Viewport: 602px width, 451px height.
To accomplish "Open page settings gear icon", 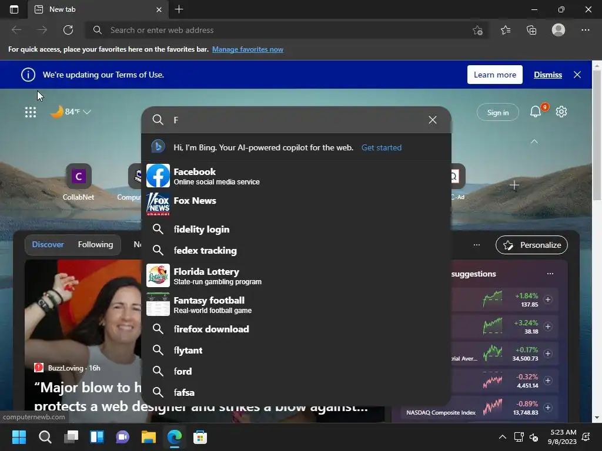I will pos(561,112).
